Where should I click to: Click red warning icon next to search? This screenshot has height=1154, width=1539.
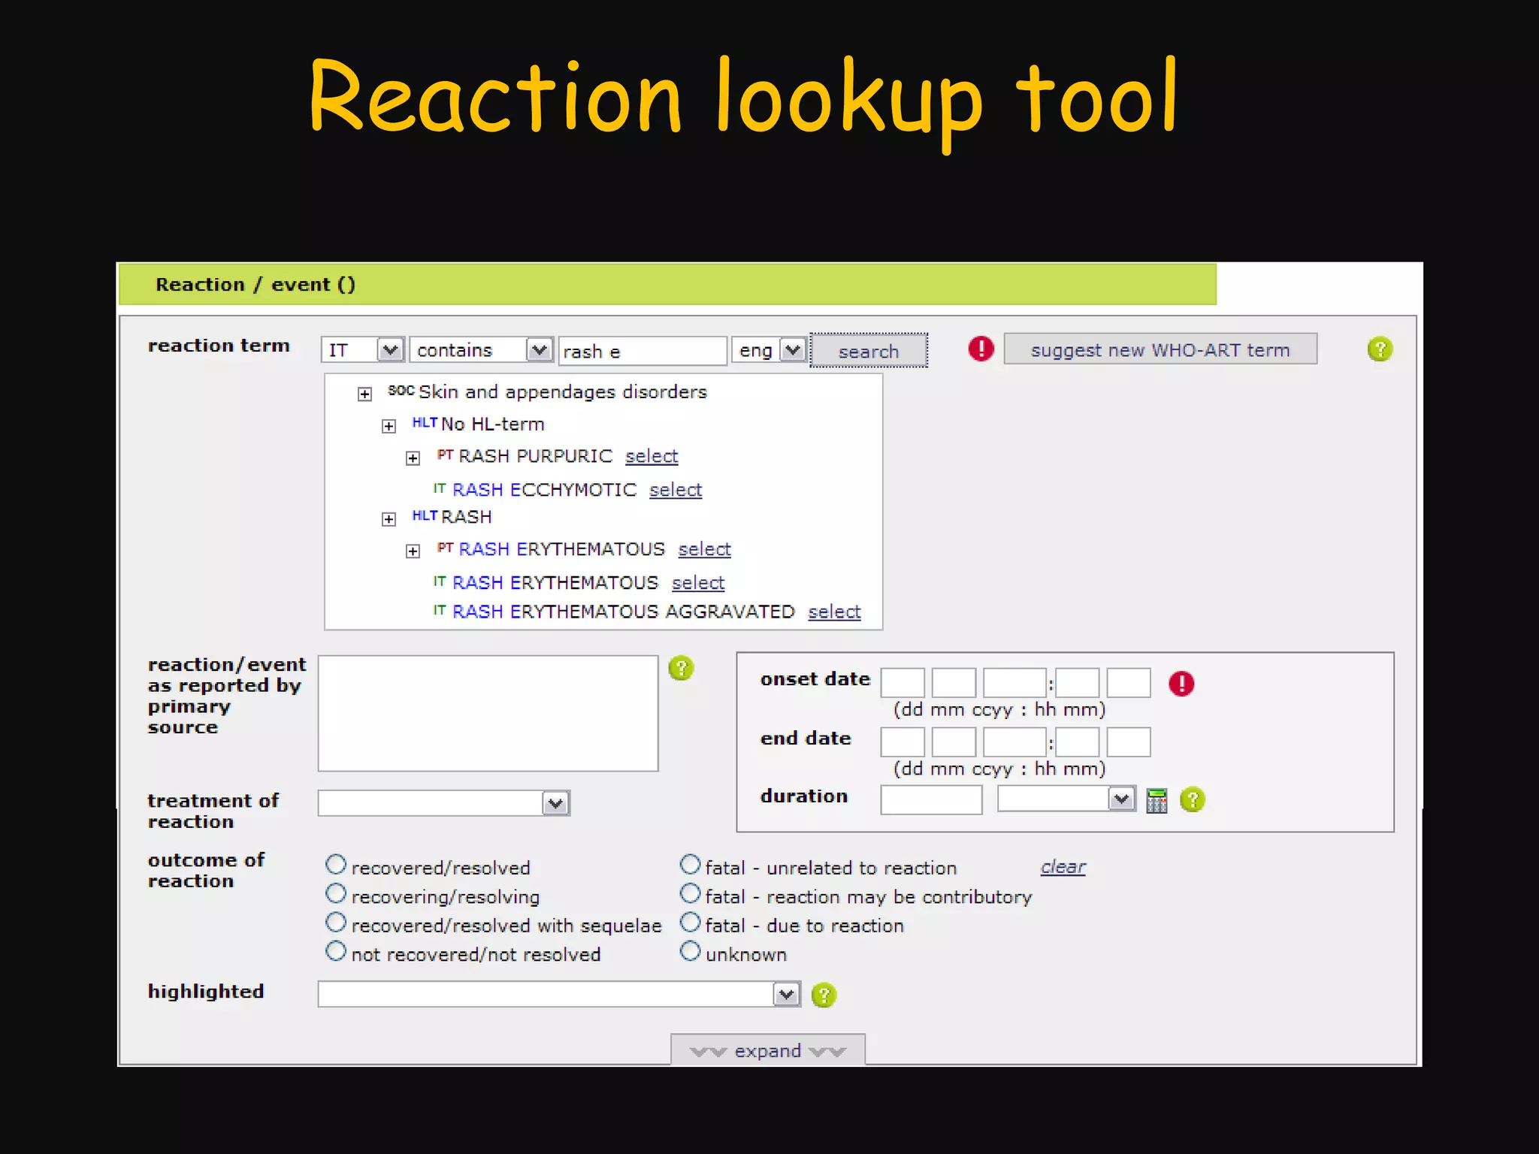pos(981,349)
